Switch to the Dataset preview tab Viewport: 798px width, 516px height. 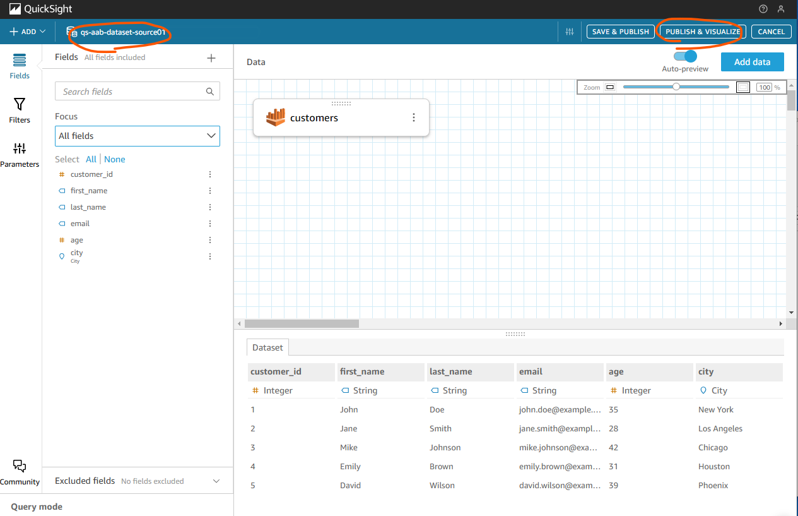coord(268,347)
